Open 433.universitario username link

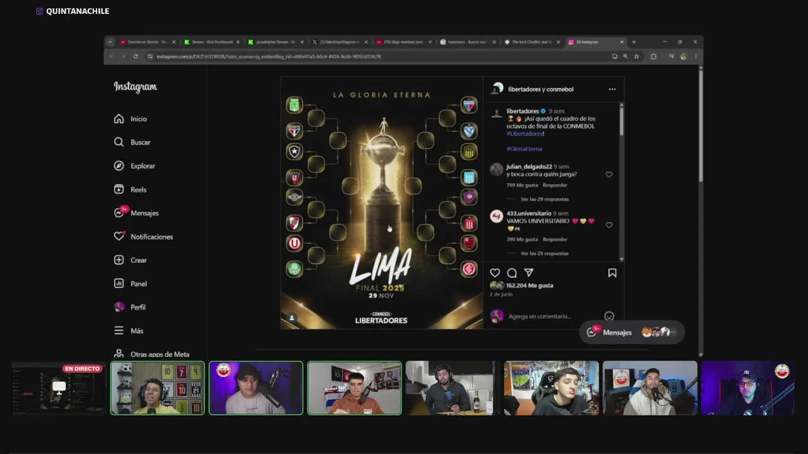point(528,214)
